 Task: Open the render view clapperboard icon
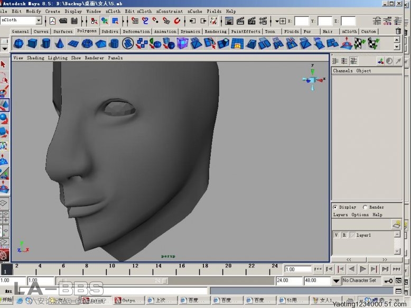[229, 21]
